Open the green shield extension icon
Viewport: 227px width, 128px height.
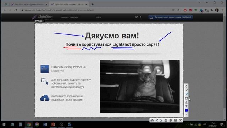pyautogui.click(x=196, y=10)
